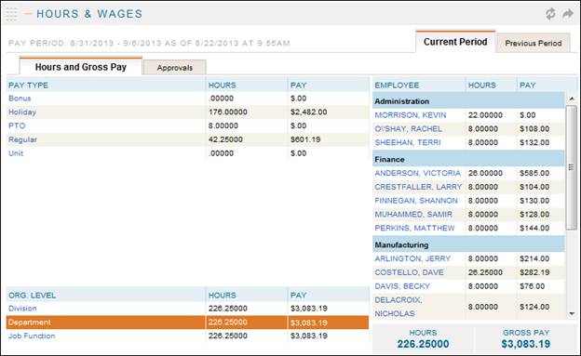Open the Hours and Gross Pay tab
581x356 pixels.
click(81, 67)
